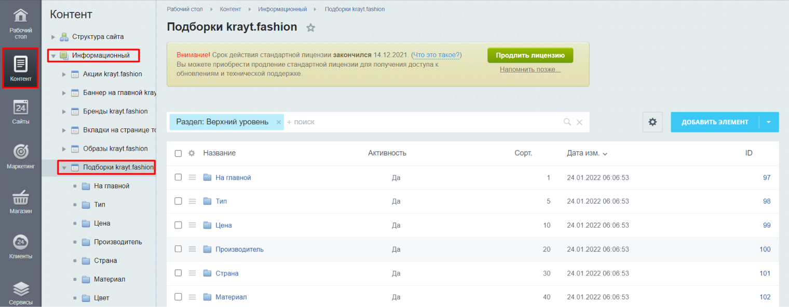Open the Что это такое? link
The image size is (789, 307).
click(436, 55)
